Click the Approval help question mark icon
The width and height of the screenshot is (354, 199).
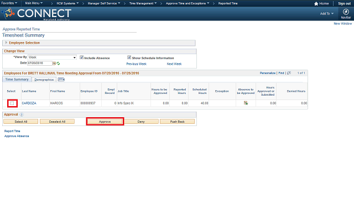[22, 114]
